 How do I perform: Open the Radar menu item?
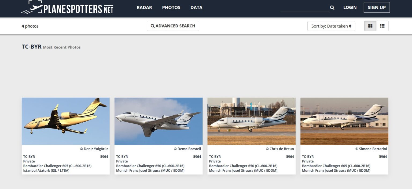click(x=144, y=7)
